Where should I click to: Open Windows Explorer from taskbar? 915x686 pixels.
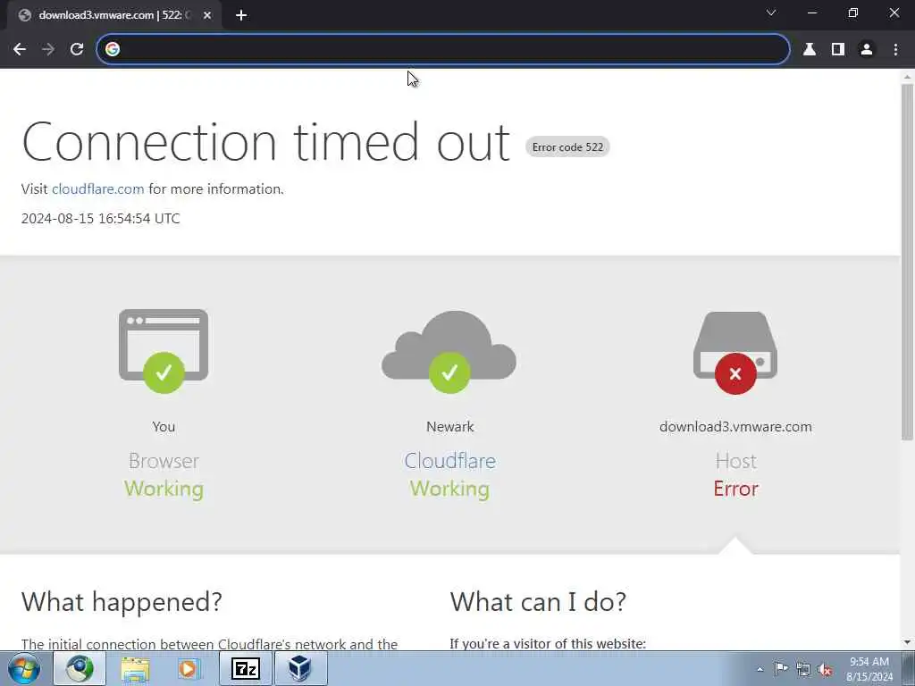click(x=135, y=668)
